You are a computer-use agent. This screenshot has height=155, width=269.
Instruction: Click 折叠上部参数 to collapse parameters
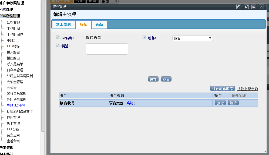[247, 89]
